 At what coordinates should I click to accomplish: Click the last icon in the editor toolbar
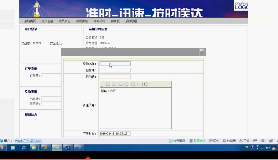tap(146, 85)
